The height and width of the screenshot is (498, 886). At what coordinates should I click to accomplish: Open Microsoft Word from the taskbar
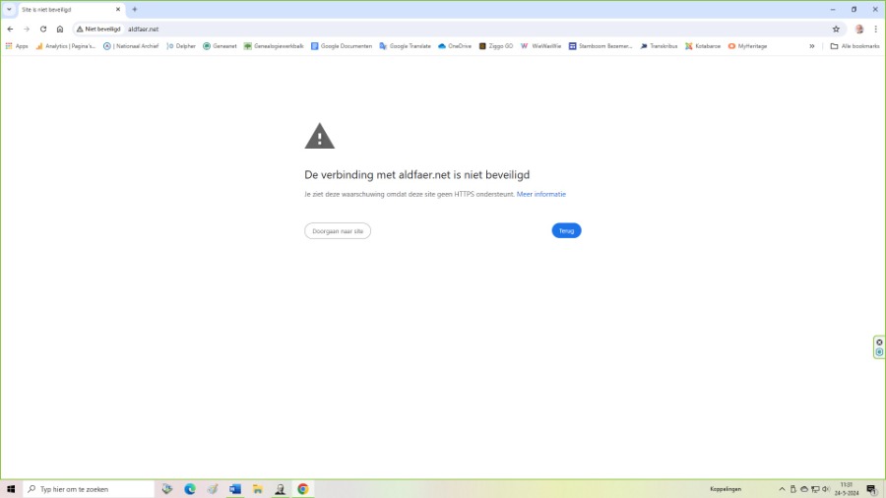235,489
